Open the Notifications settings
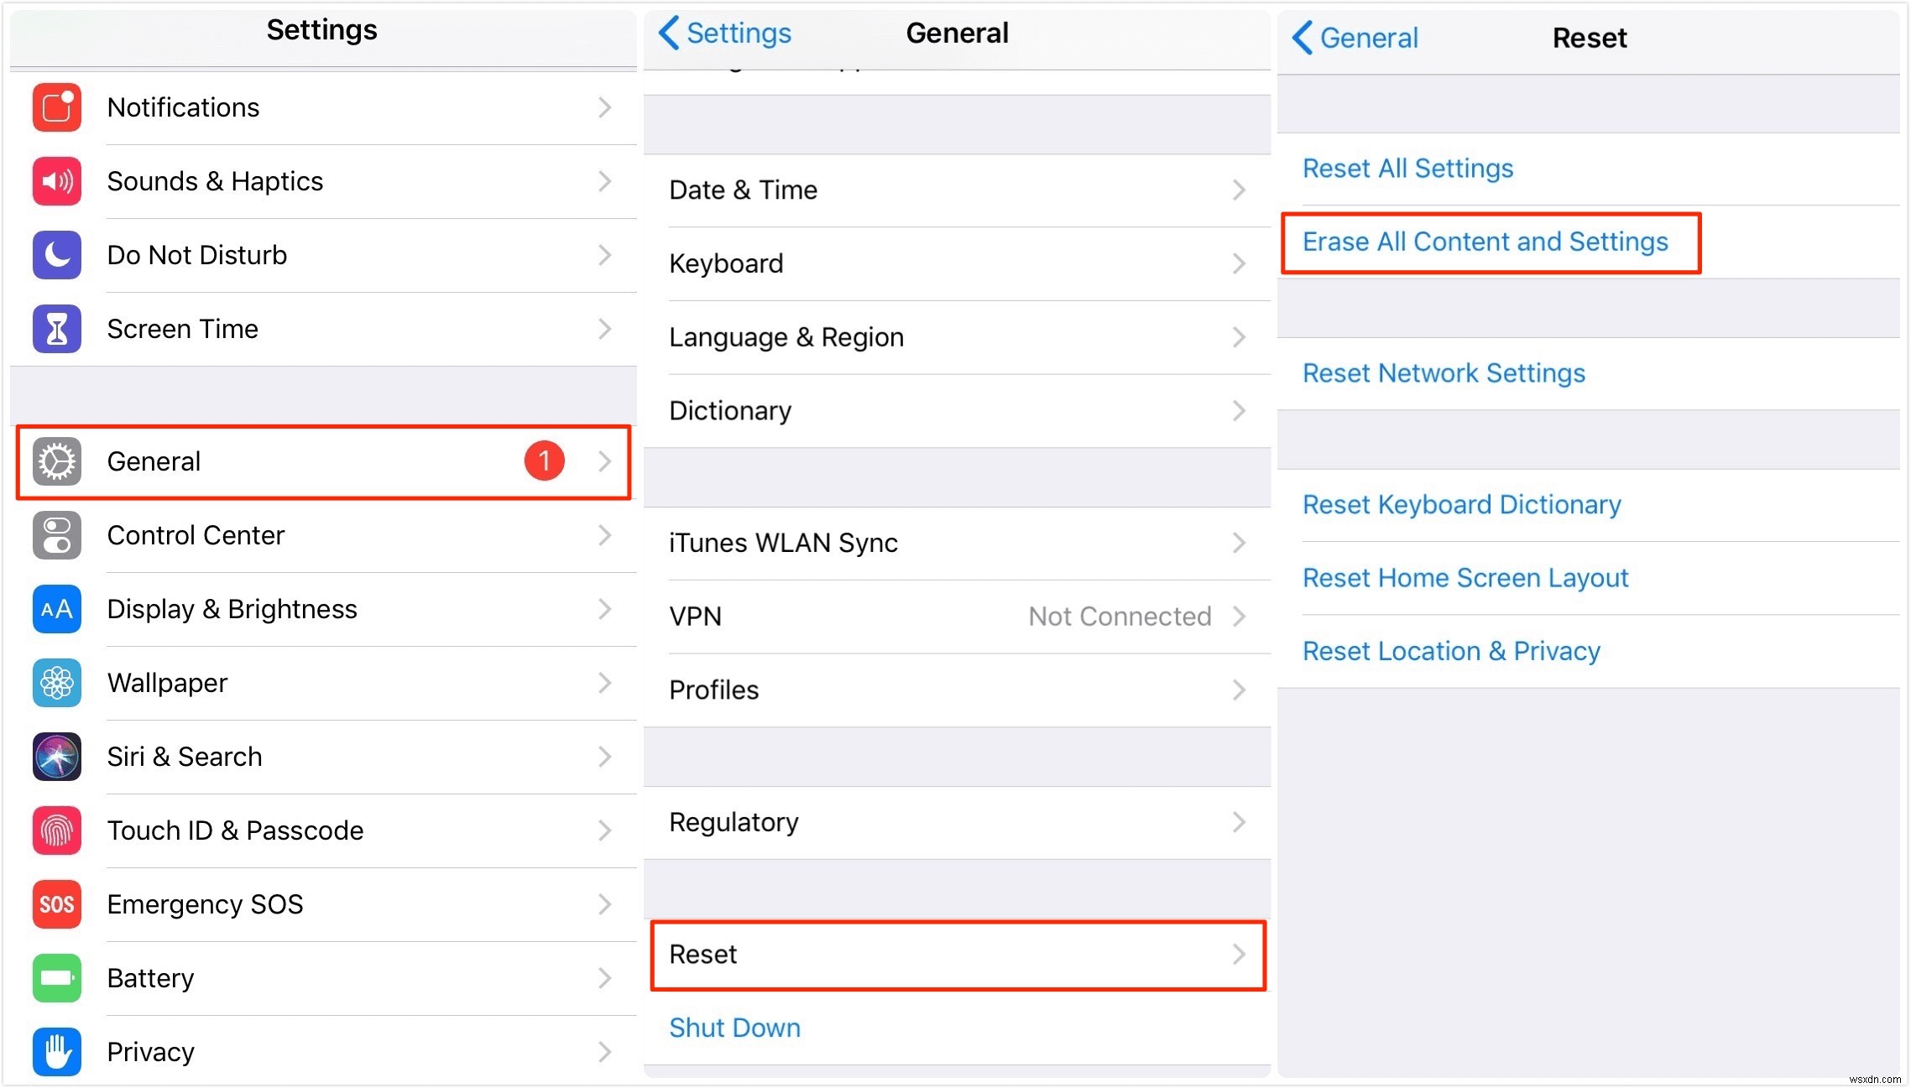The image size is (1911, 1088). tap(321, 107)
